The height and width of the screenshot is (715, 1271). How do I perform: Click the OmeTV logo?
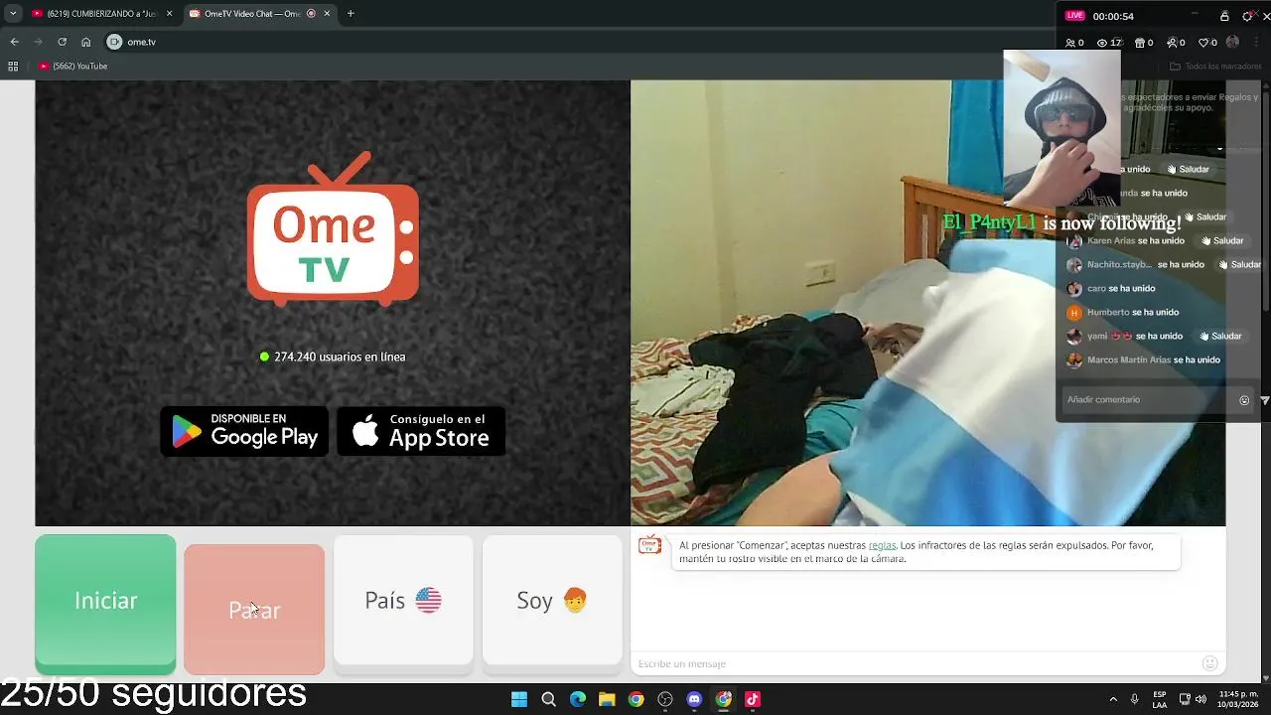pos(333,230)
